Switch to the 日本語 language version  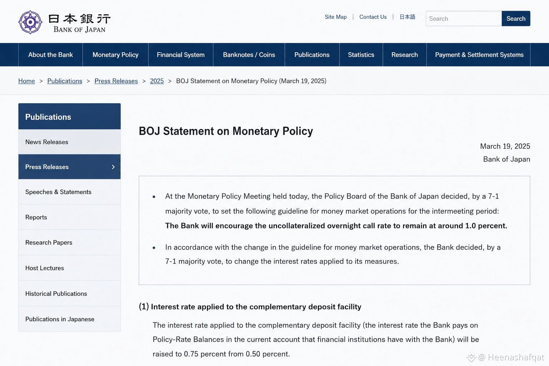(407, 17)
